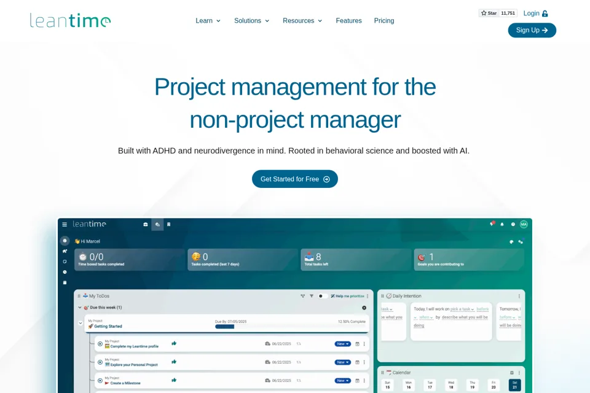Toggle the switch beside Help me prioritize

click(x=322, y=296)
